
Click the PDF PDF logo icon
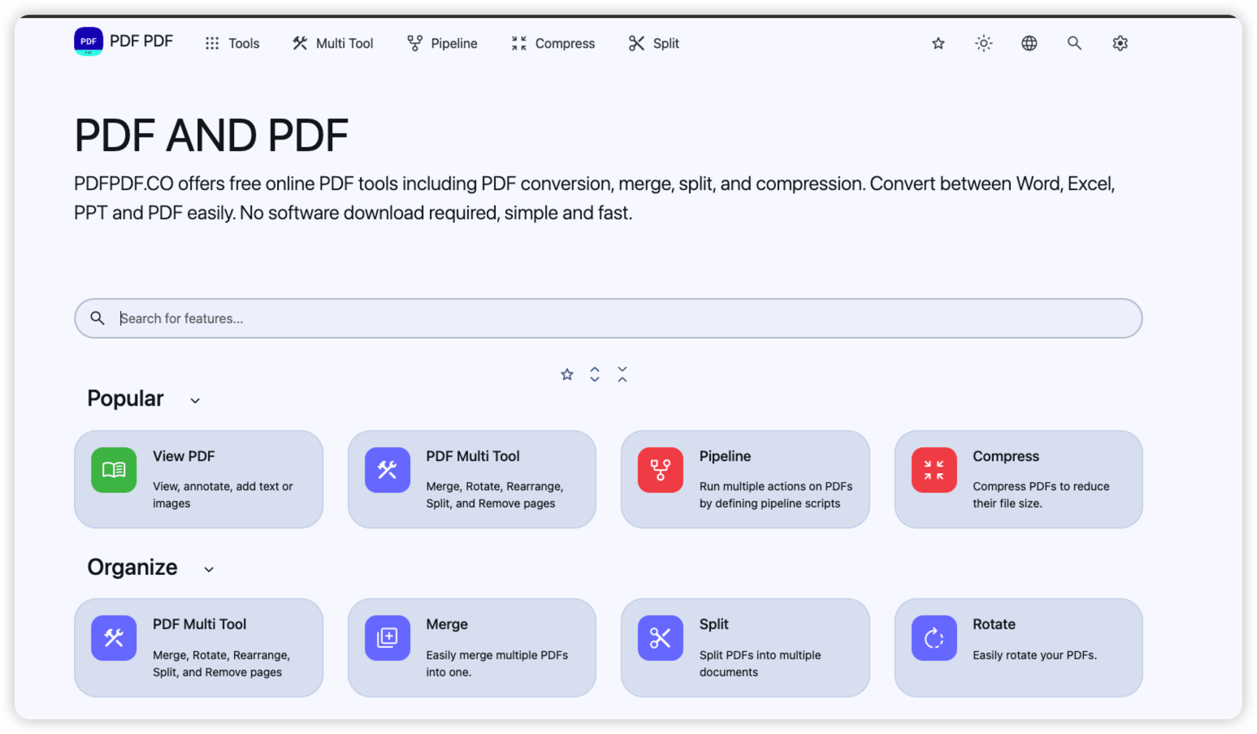[x=89, y=41]
